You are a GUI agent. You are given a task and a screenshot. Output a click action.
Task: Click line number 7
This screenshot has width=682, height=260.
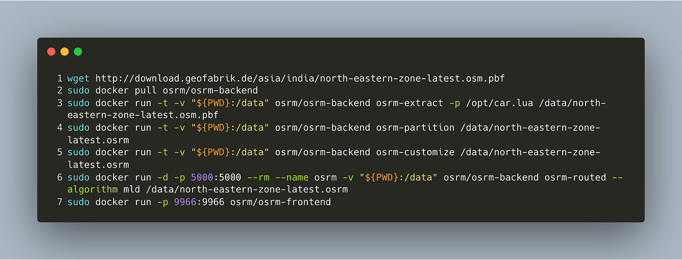[x=59, y=202]
